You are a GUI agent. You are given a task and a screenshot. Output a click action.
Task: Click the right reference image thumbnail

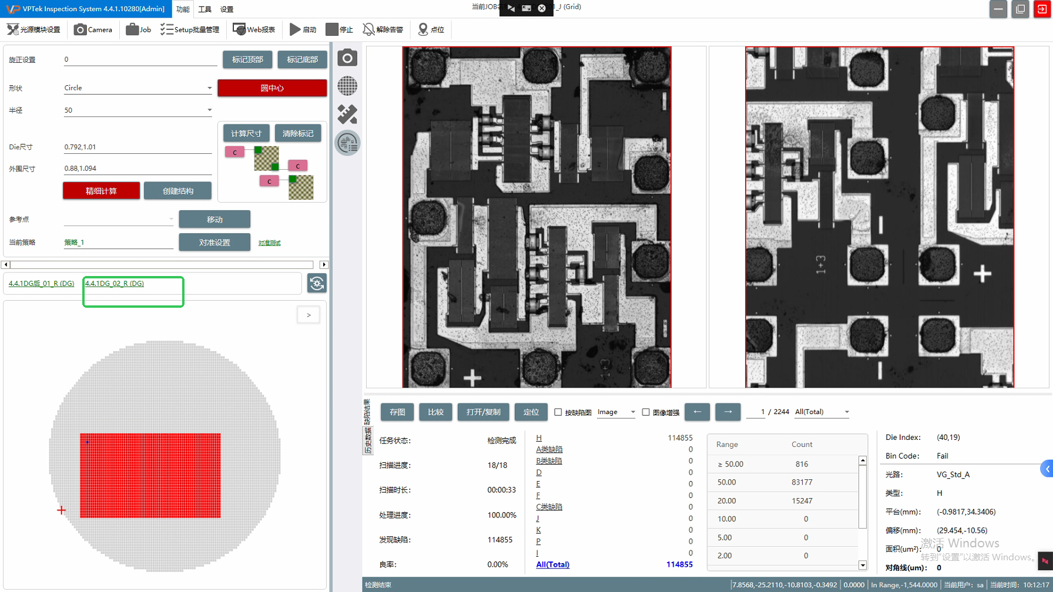pos(880,217)
